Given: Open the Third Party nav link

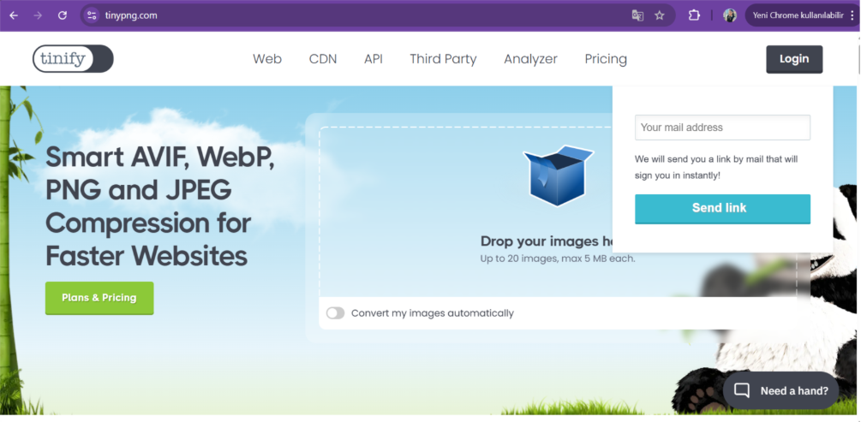Looking at the screenshot, I should point(443,59).
